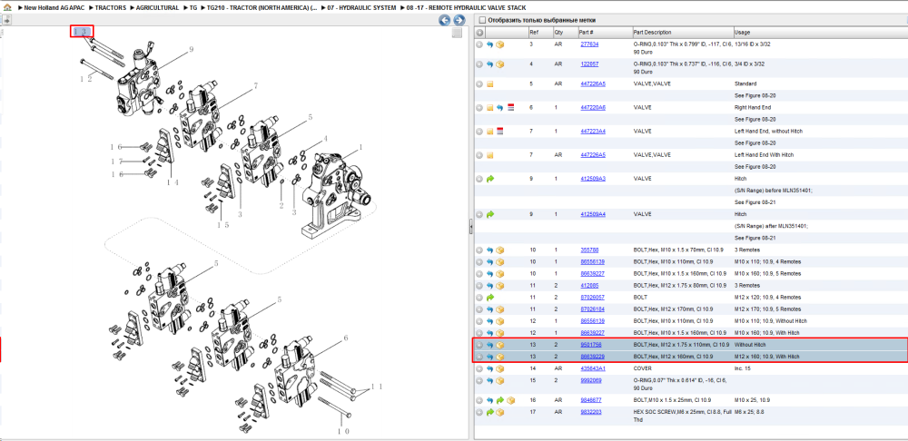Image resolution: width=908 pixels, height=441 pixels.
Task: Open part number link 447220A6
Action: point(593,108)
